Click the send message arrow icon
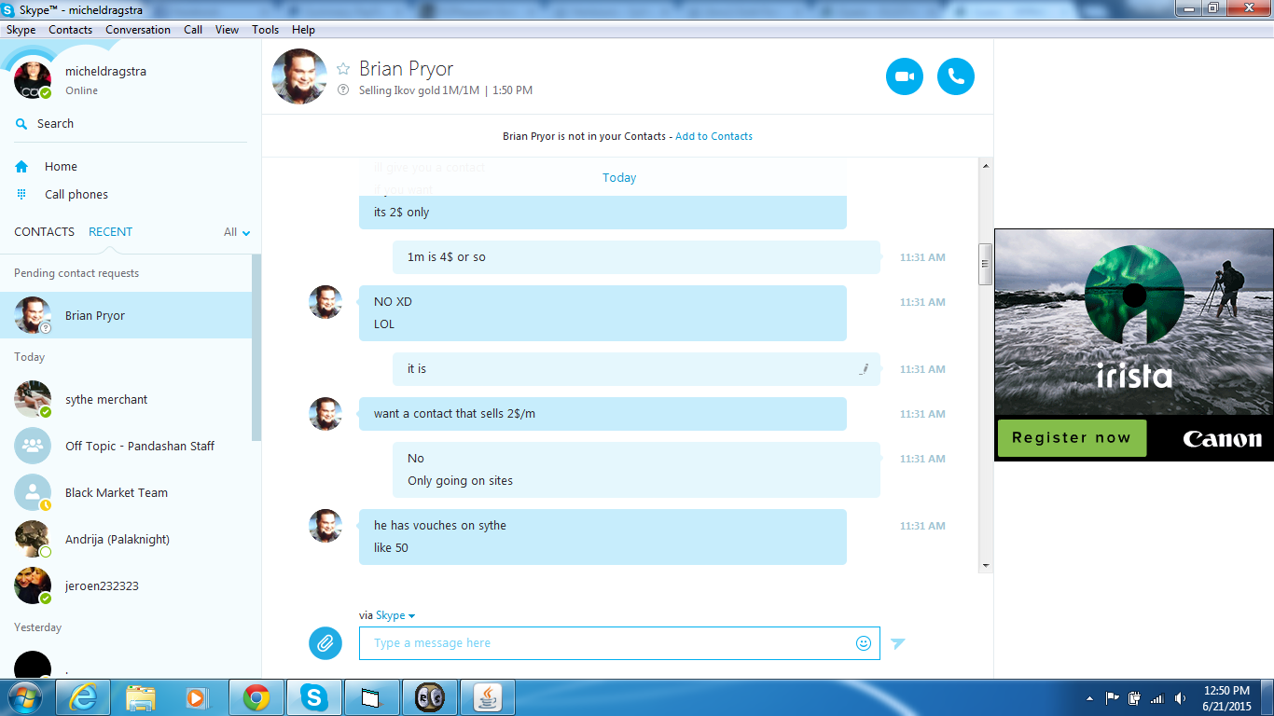 tap(897, 643)
